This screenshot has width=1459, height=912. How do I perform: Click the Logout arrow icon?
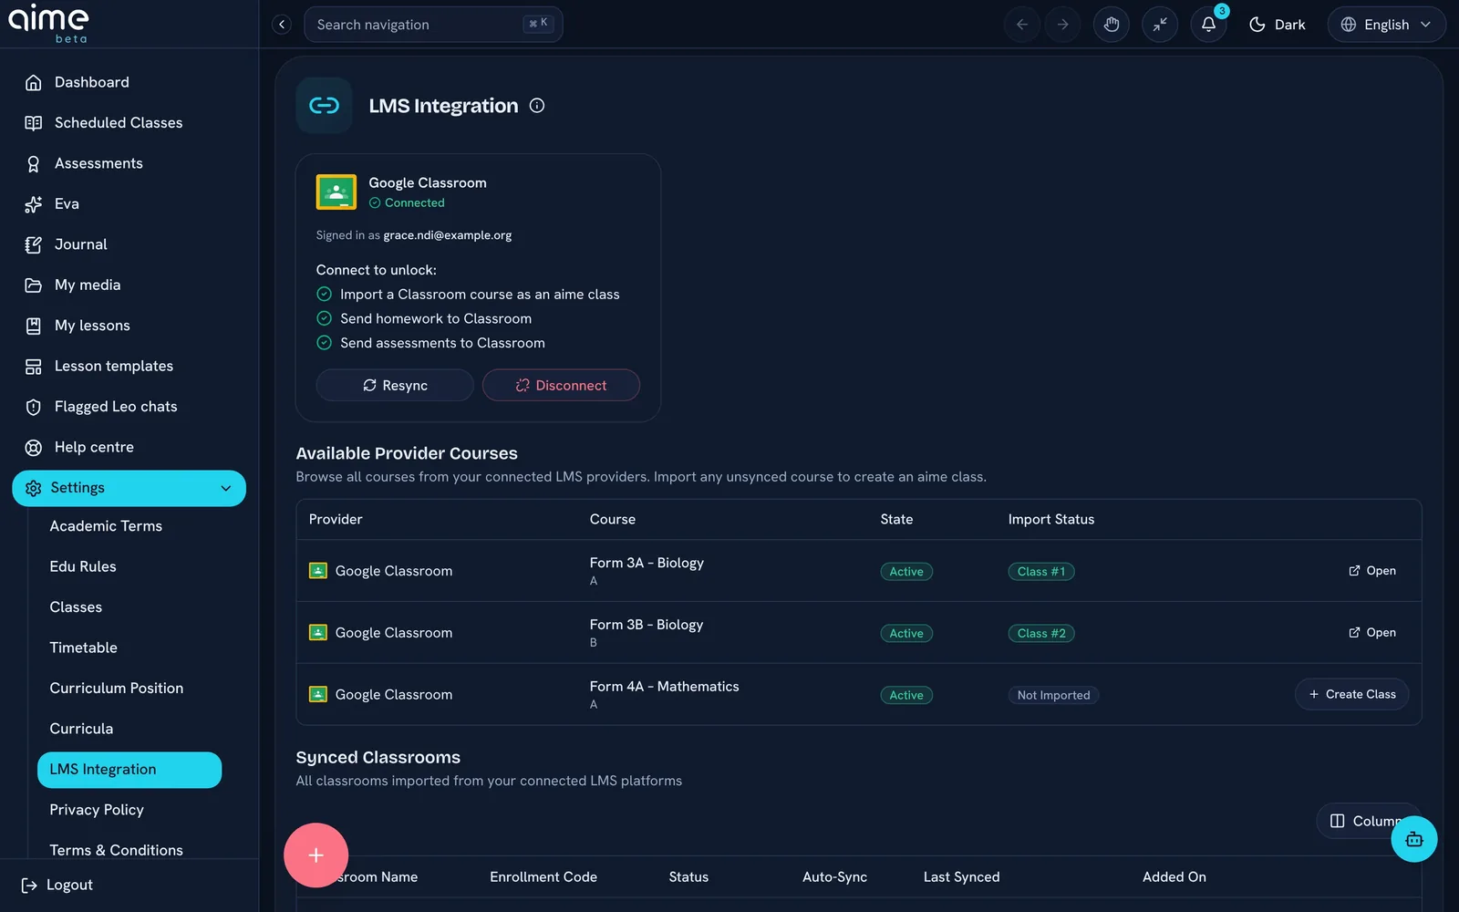point(29,885)
